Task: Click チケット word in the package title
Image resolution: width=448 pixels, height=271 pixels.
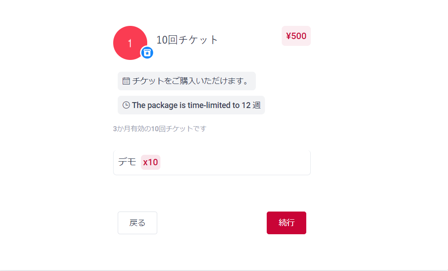Action: (198, 39)
